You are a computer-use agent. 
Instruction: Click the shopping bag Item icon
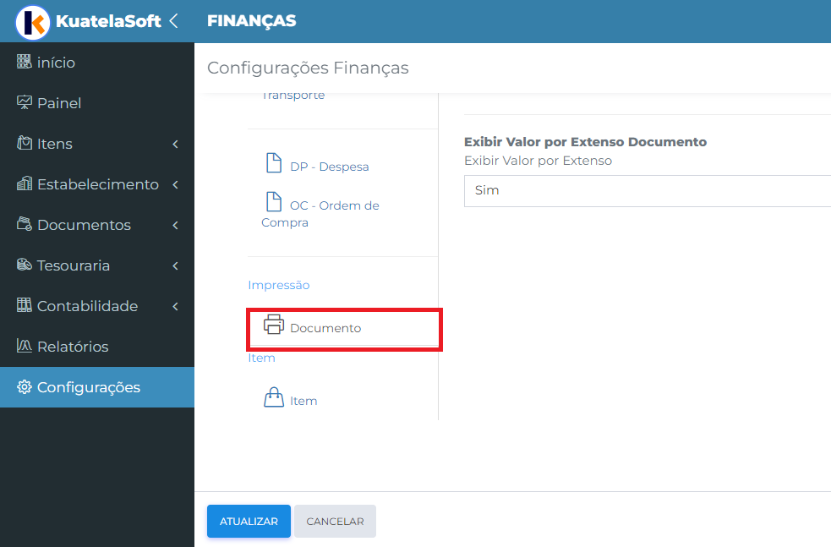tap(273, 397)
